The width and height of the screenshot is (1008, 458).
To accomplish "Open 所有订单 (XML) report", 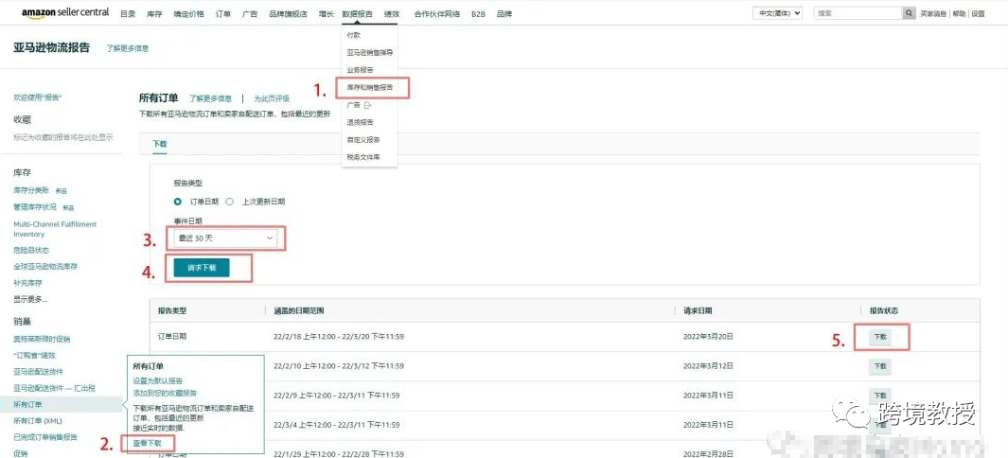I will tap(38, 421).
